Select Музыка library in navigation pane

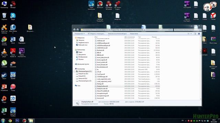pos(81,59)
